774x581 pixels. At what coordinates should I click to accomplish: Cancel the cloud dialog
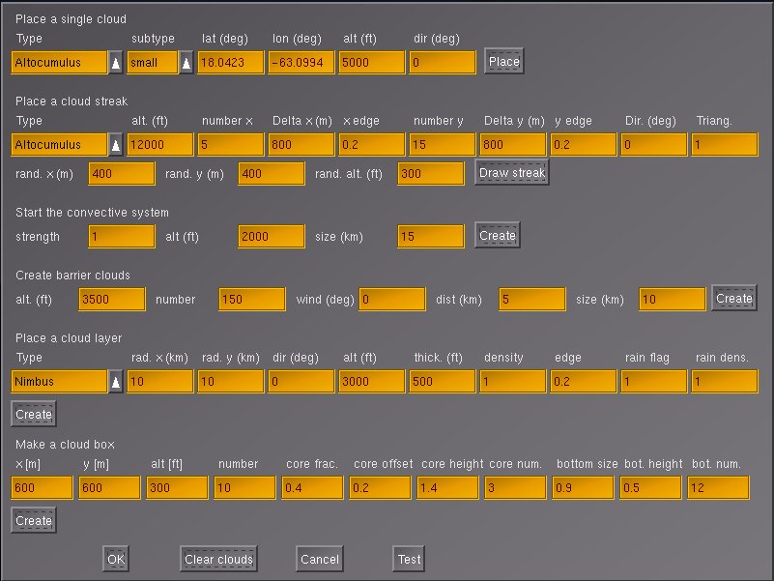point(320,559)
